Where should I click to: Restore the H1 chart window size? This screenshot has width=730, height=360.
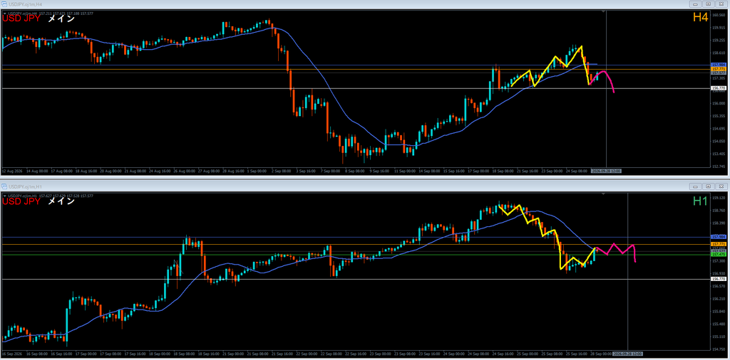pyautogui.click(x=708, y=186)
